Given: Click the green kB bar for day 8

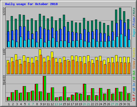Looking at the screenshot, I should tap(37, 92).
